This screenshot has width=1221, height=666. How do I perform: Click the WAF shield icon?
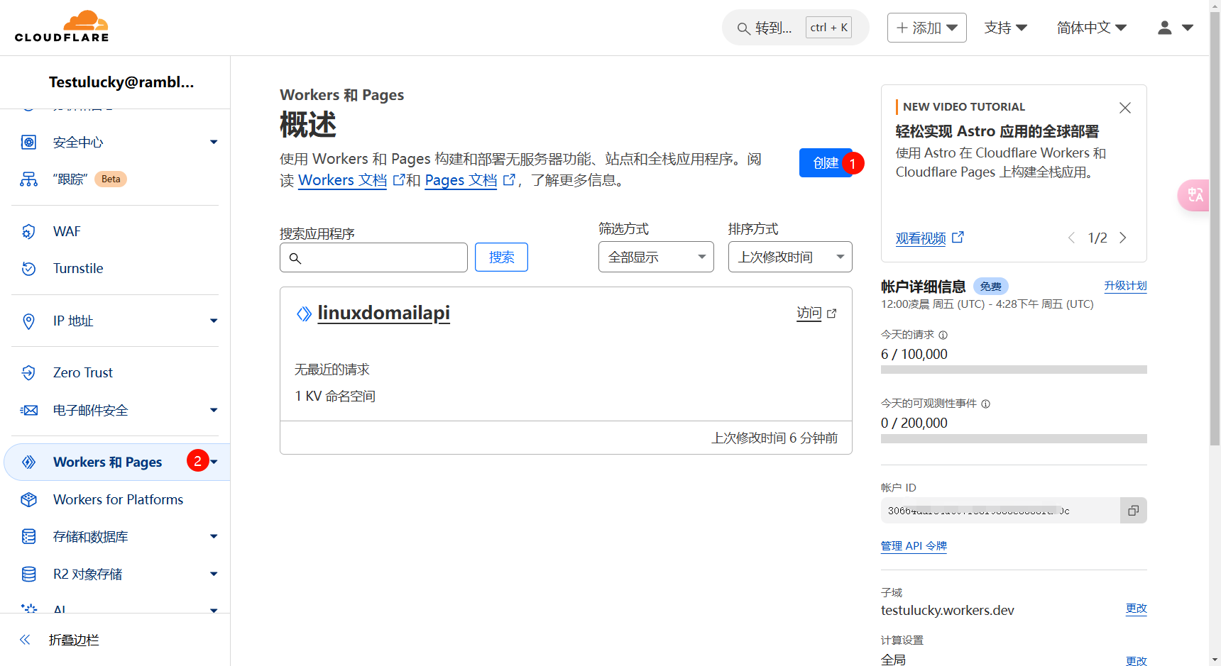click(28, 231)
